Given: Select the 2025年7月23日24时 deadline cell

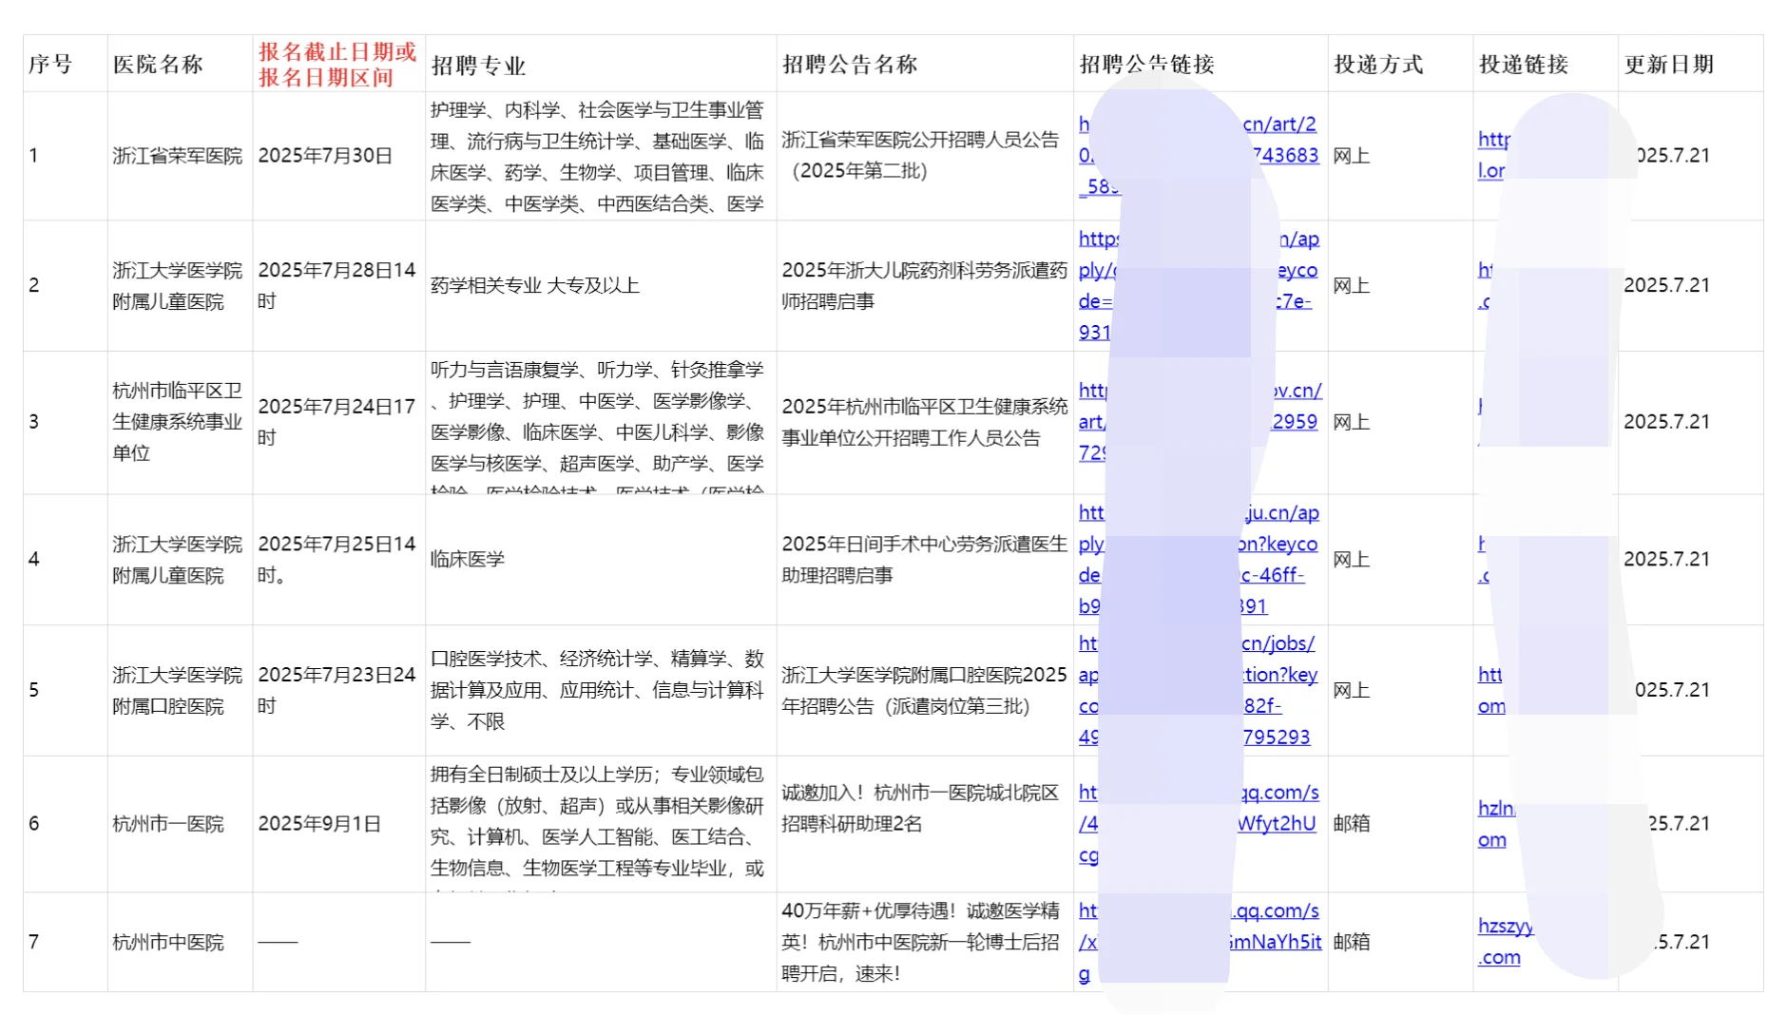Looking at the screenshot, I should 337,691.
